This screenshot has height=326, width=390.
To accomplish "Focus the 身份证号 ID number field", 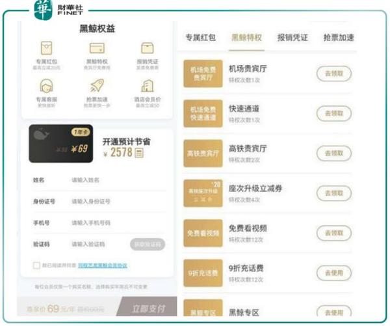I will point(117,201).
